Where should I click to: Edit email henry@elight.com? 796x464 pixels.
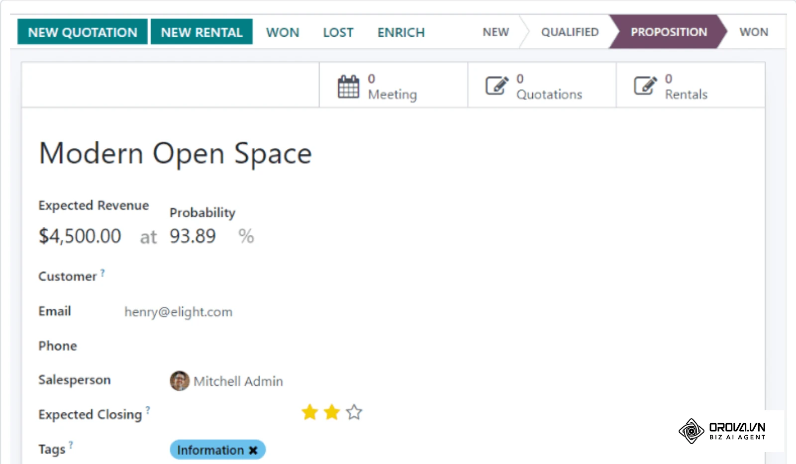(178, 312)
